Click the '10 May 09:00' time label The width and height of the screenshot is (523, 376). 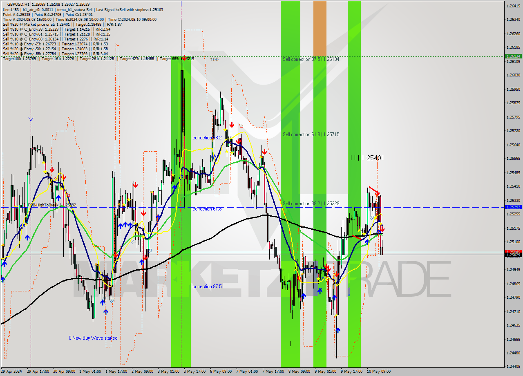point(378,372)
